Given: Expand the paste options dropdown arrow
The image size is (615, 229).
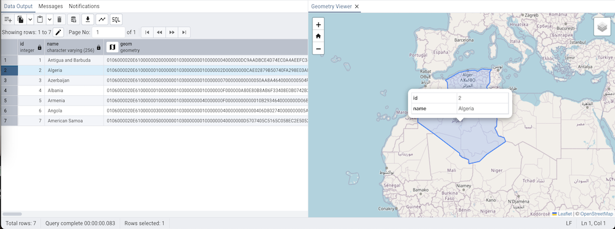Looking at the screenshot, I should [49, 20].
